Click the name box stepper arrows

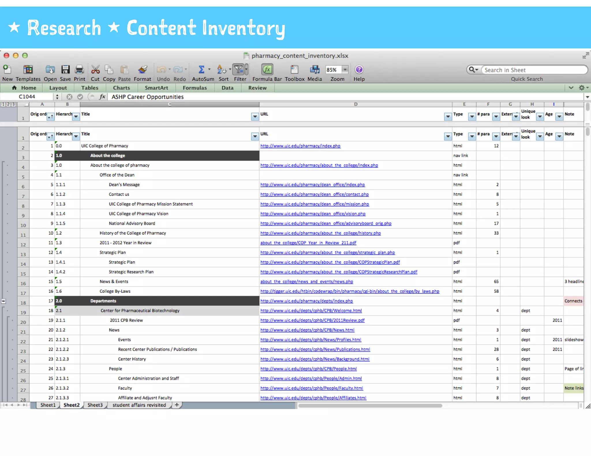tap(57, 97)
